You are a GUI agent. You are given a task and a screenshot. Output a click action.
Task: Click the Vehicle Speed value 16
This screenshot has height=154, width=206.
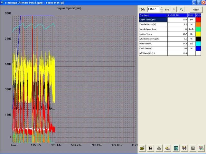pyautogui.click(x=177, y=29)
